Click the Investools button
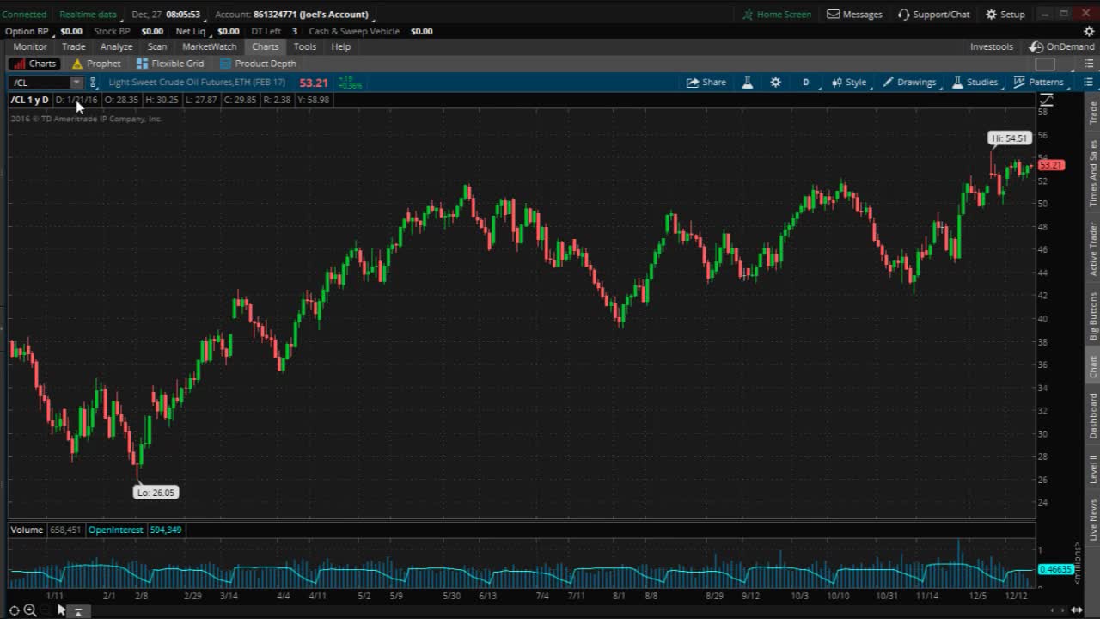The width and height of the screenshot is (1100, 619). pyautogui.click(x=992, y=46)
